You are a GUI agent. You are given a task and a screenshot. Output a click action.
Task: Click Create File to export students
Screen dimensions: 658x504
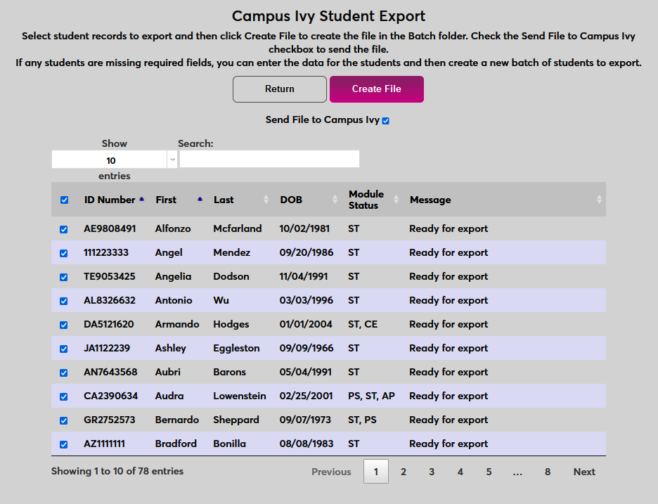coord(376,89)
